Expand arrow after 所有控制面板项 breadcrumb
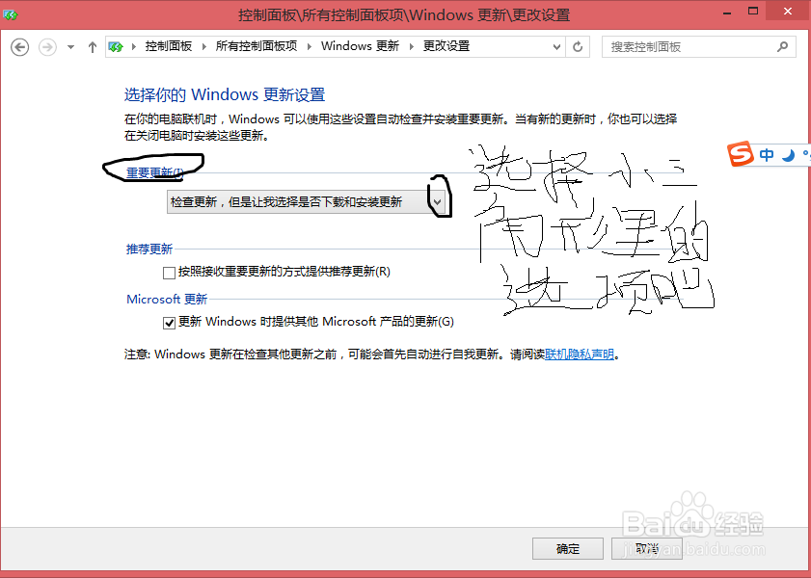 310,47
